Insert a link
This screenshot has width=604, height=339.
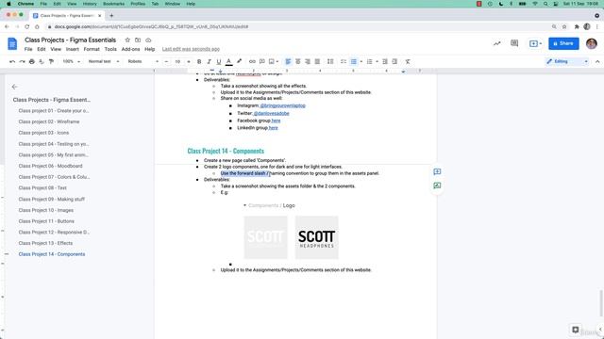[252, 61]
